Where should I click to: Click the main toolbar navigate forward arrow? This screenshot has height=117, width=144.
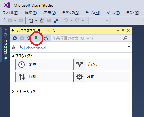[21, 21]
